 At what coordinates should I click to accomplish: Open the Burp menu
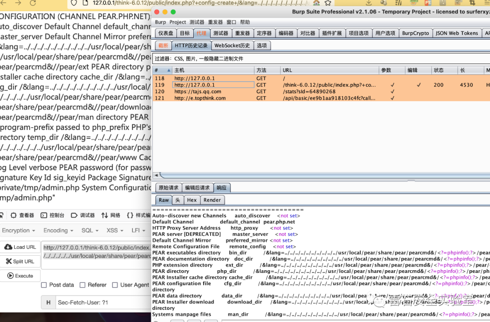pyautogui.click(x=160, y=22)
